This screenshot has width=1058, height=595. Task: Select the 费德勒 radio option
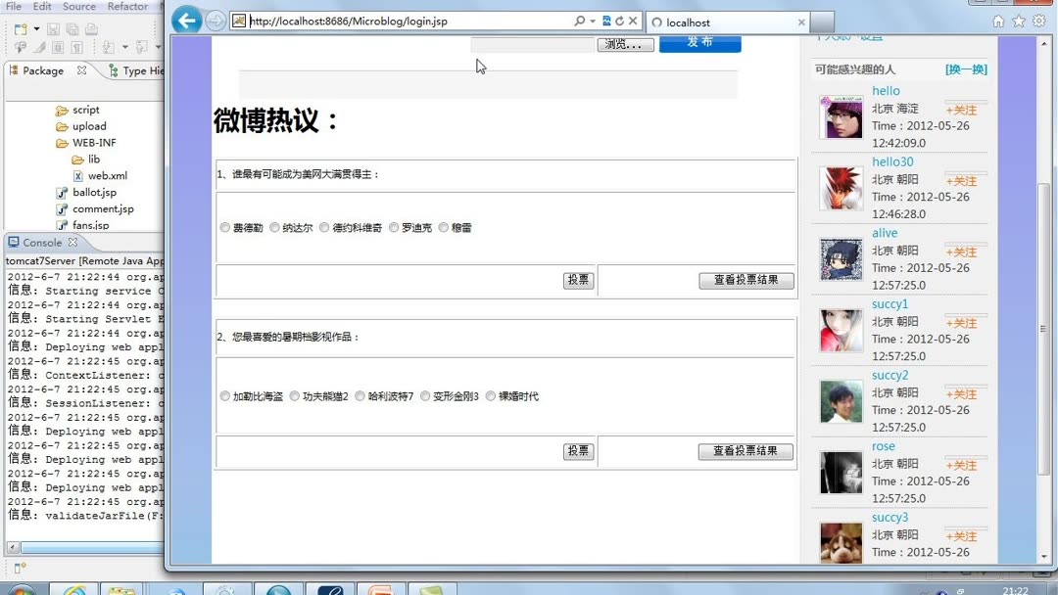(224, 227)
